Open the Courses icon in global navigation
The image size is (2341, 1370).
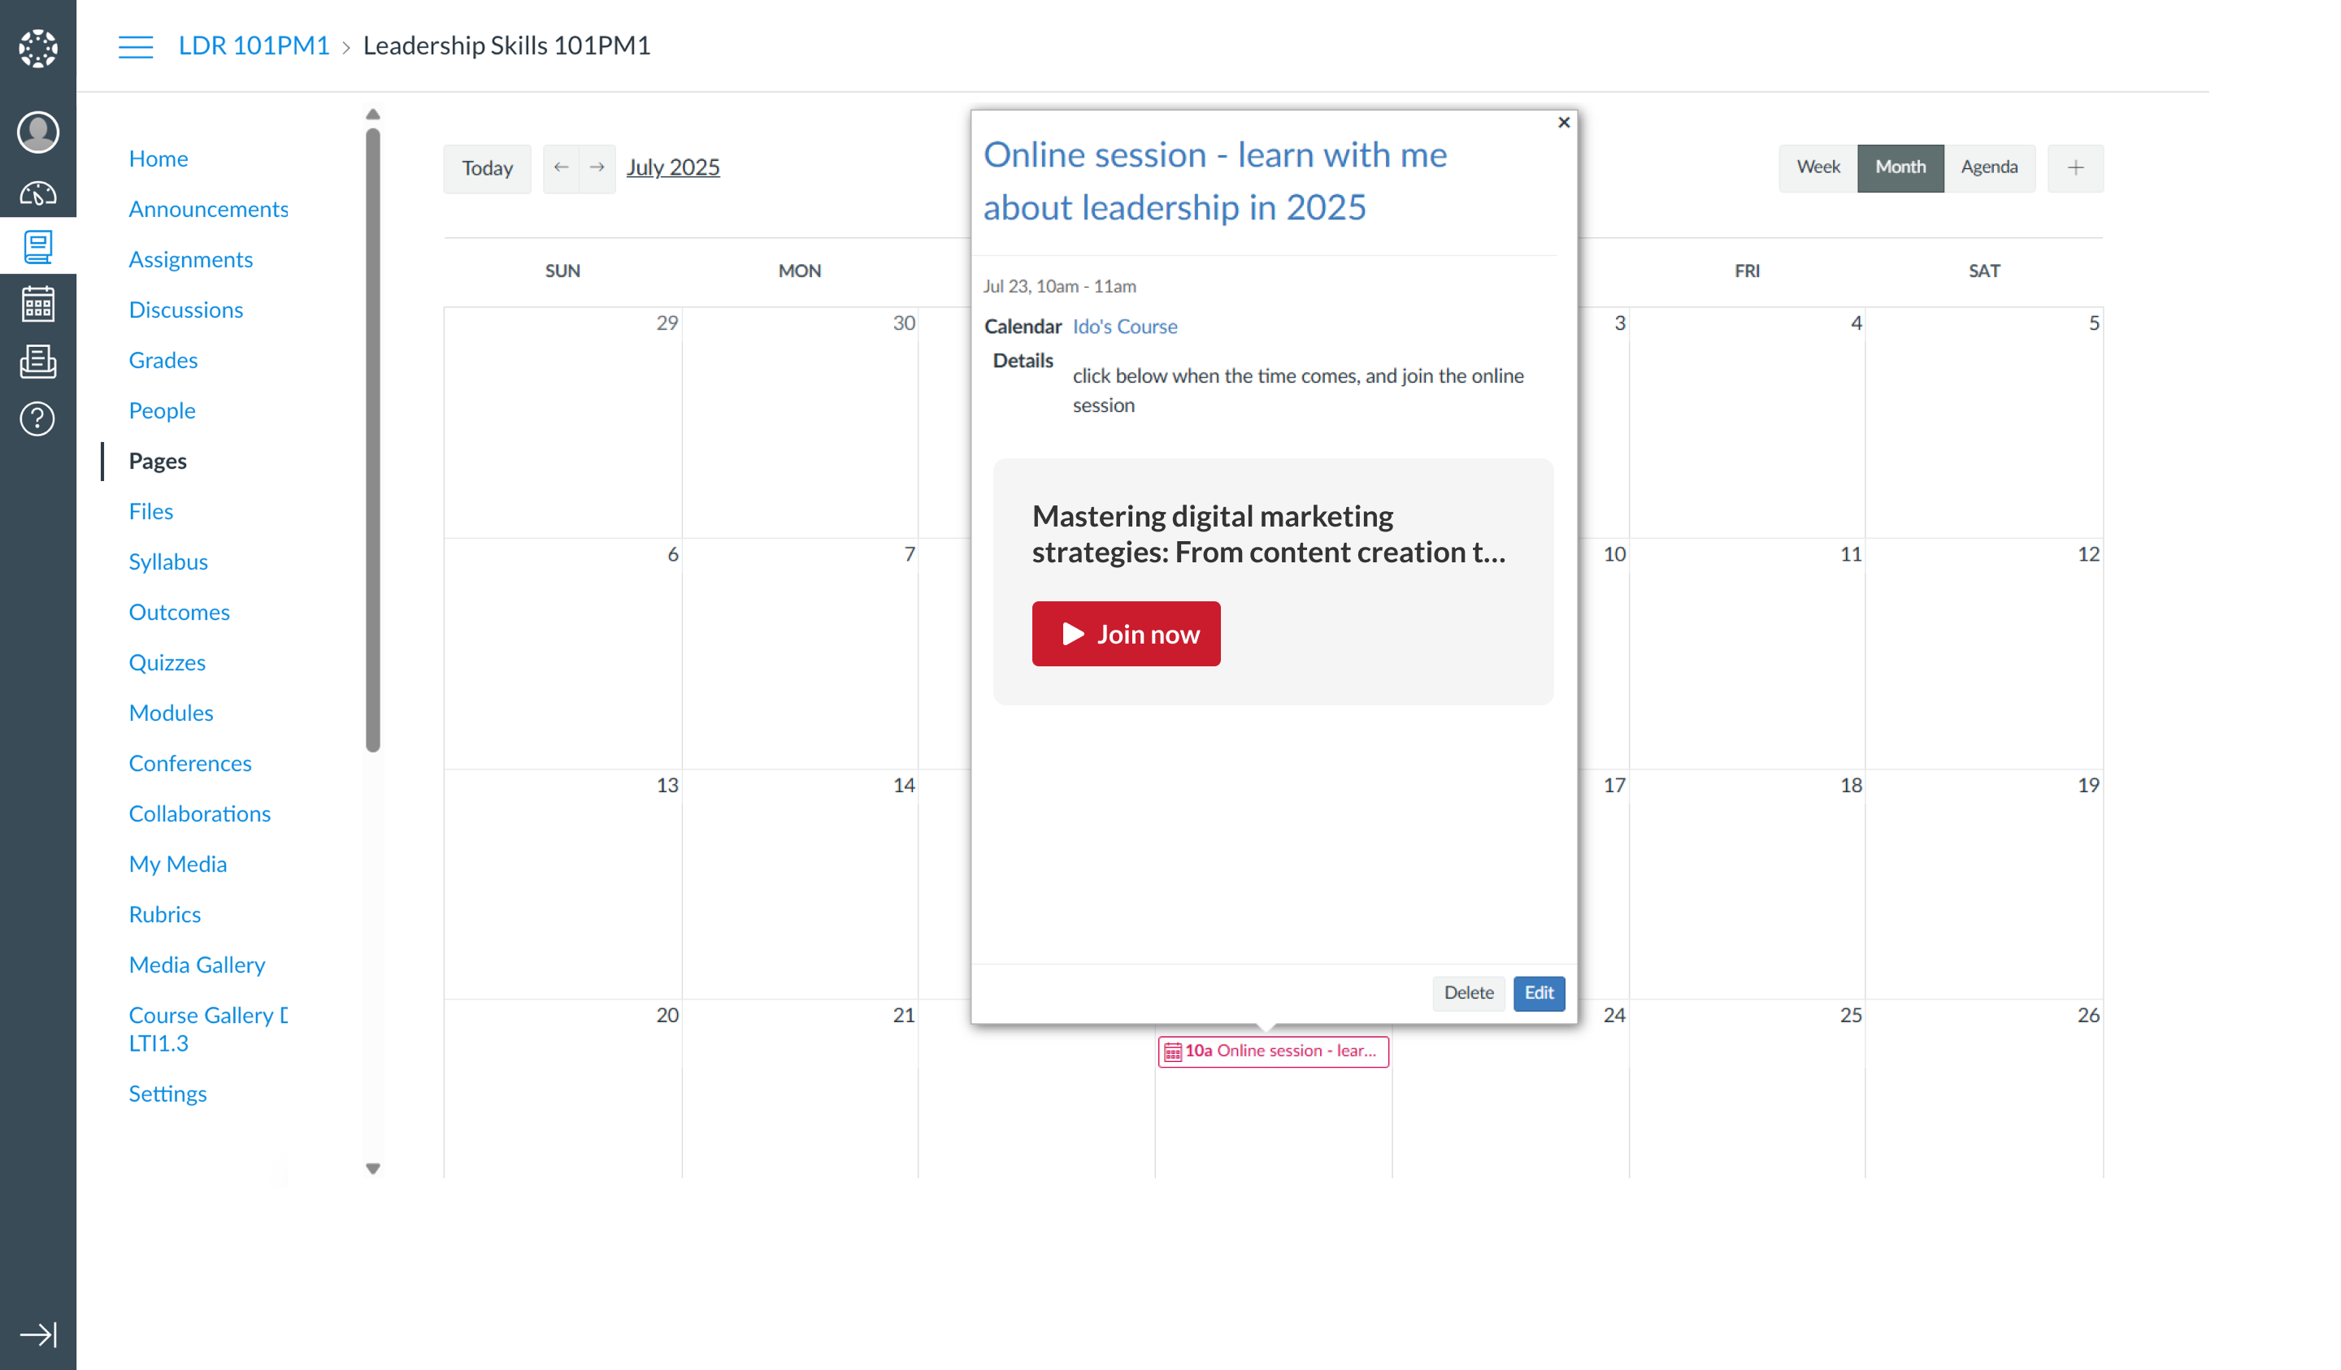38,247
